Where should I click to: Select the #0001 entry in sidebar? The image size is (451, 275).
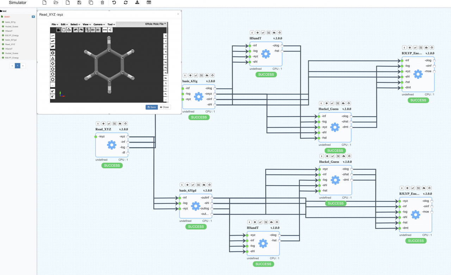(7, 17)
